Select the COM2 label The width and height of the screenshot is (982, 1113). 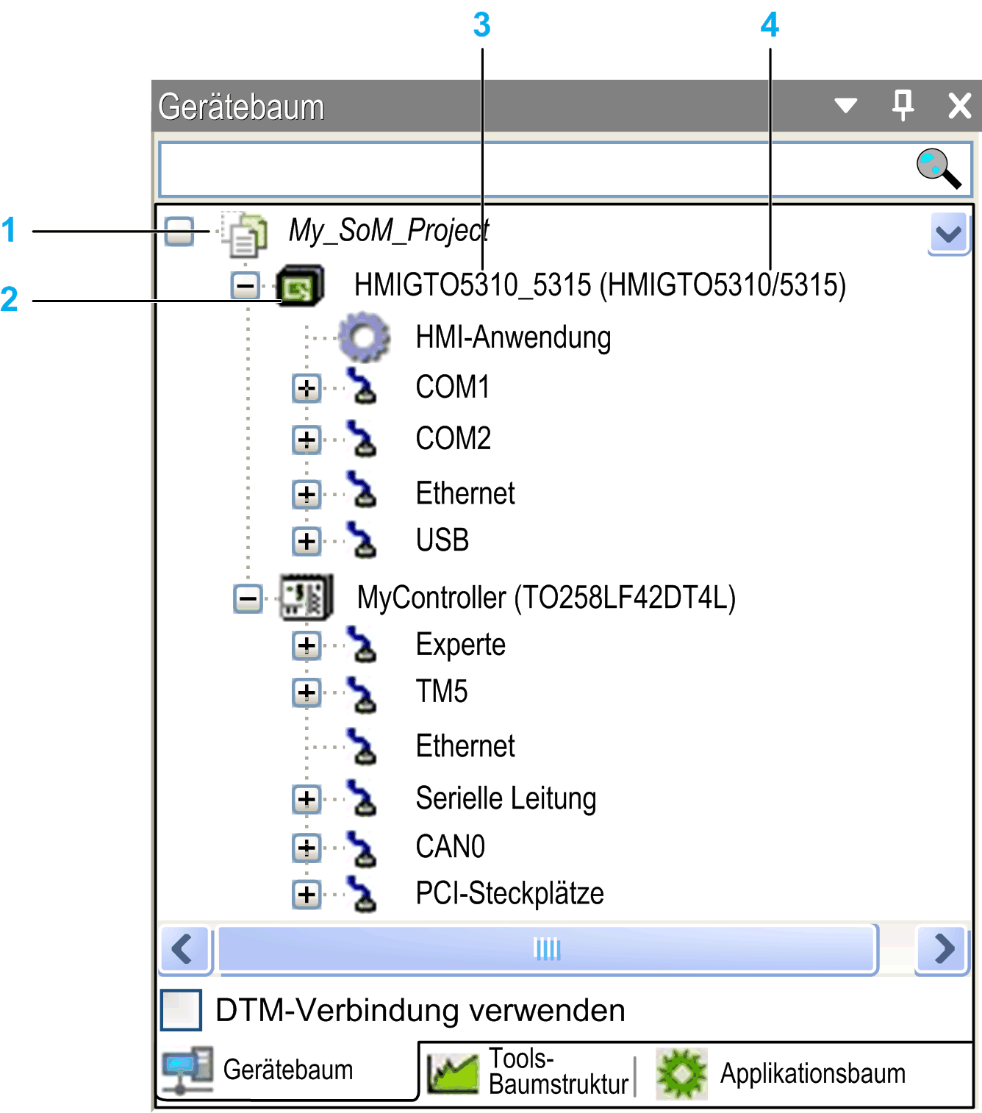pyautogui.click(x=454, y=439)
